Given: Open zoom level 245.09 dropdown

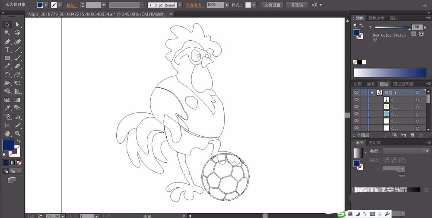Looking at the screenshot, I should [63, 216].
